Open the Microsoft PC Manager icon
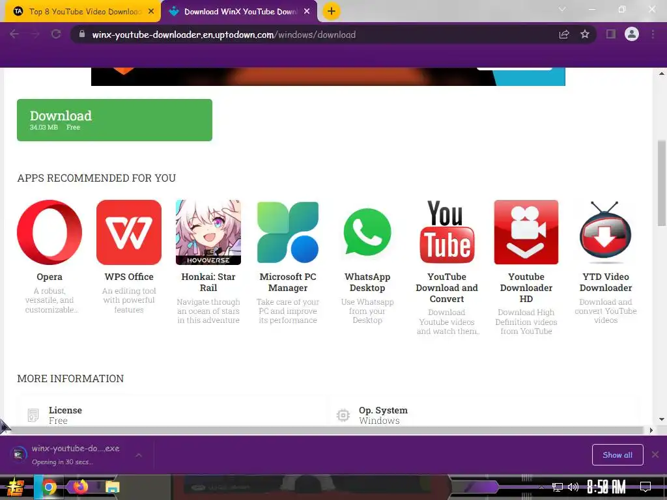 288,232
